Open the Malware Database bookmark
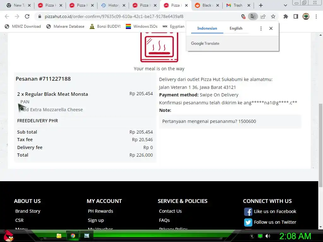The image size is (323, 242). click(x=66, y=26)
